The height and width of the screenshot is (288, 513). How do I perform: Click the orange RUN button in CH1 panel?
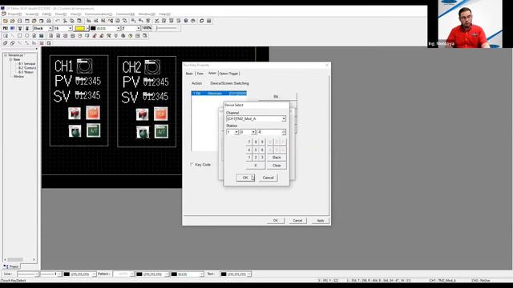pyautogui.click(x=93, y=113)
